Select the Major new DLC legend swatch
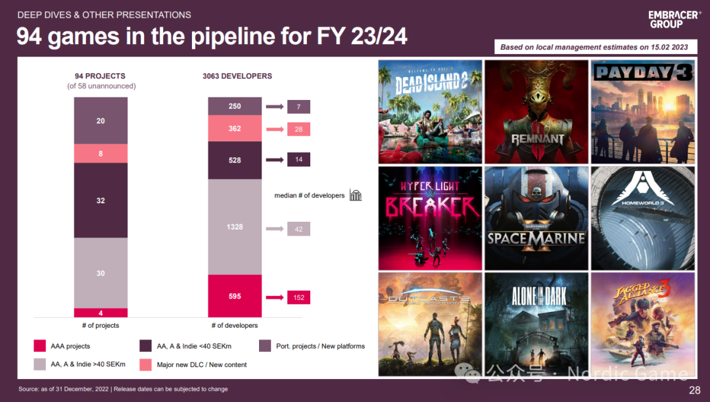 (146, 364)
